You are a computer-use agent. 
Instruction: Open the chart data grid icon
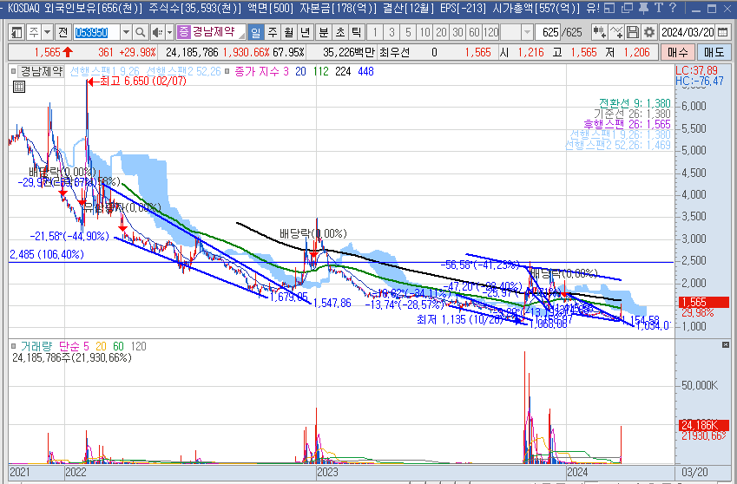tap(19, 87)
